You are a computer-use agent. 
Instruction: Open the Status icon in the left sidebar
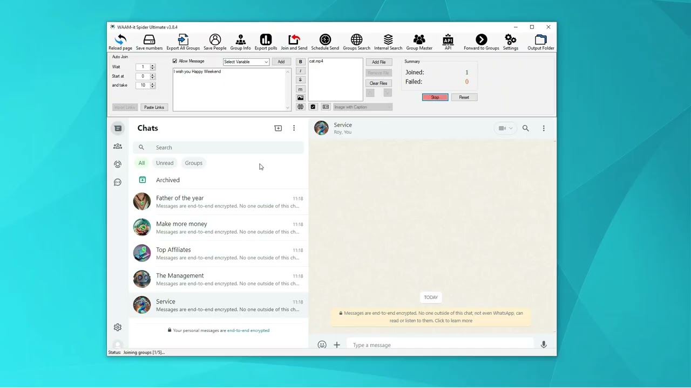118,164
